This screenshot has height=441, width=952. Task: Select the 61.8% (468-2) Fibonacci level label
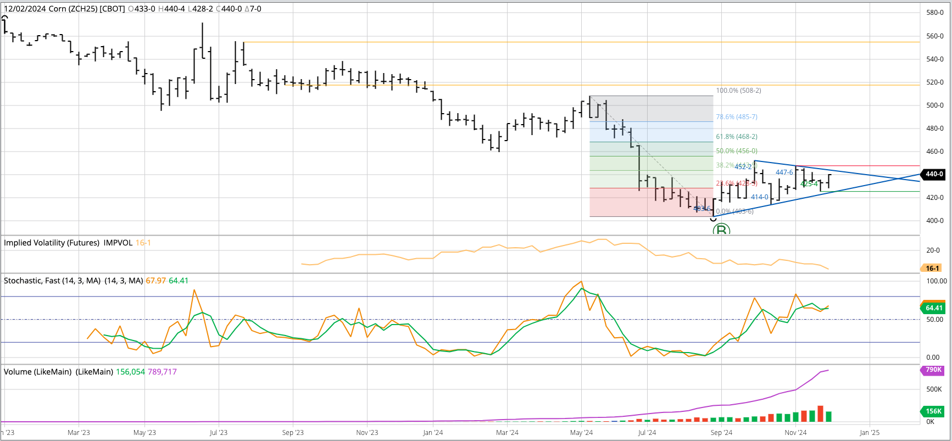(736, 137)
